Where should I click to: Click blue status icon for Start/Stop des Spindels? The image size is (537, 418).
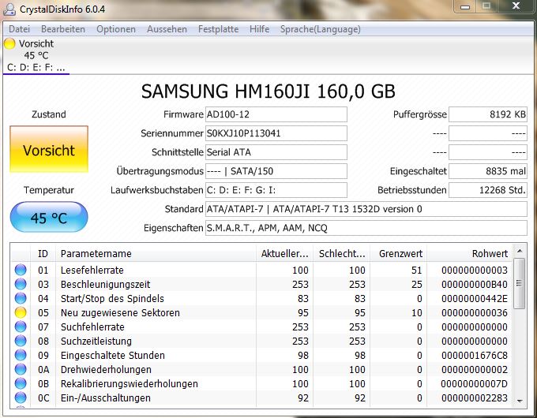pos(21,298)
